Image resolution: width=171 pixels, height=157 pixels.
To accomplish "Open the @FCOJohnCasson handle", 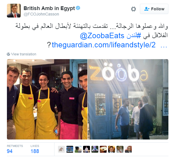I will [41, 14].
